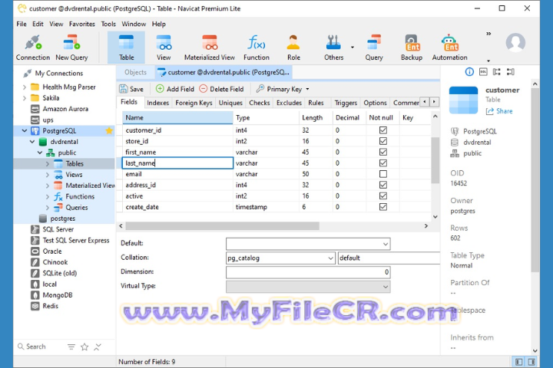The width and height of the screenshot is (553, 368).
Task: Open the File menu
Action: tap(22, 24)
